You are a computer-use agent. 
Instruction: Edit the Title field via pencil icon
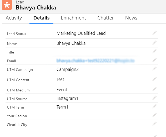pyautogui.click(x=154, y=51)
